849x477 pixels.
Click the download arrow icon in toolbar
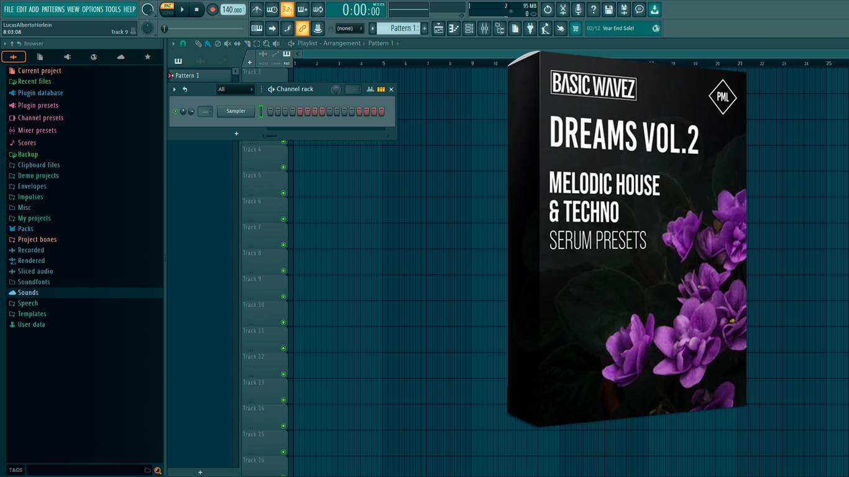654,9
